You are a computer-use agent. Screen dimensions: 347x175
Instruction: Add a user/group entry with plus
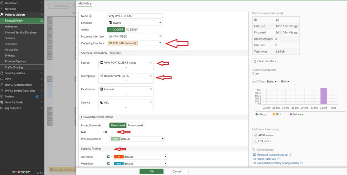click(126, 81)
